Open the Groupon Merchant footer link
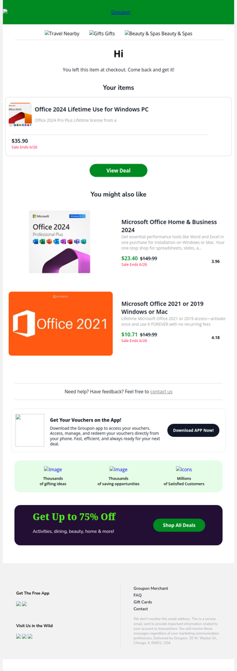Image resolution: width=237 pixels, height=671 pixels. (150, 589)
